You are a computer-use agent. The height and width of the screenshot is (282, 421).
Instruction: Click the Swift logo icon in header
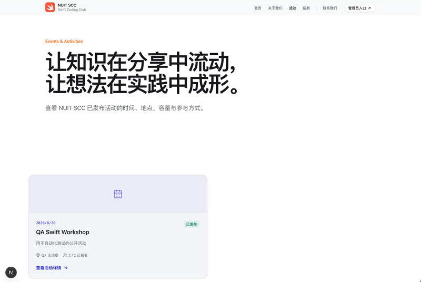click(x=50, y=7)
